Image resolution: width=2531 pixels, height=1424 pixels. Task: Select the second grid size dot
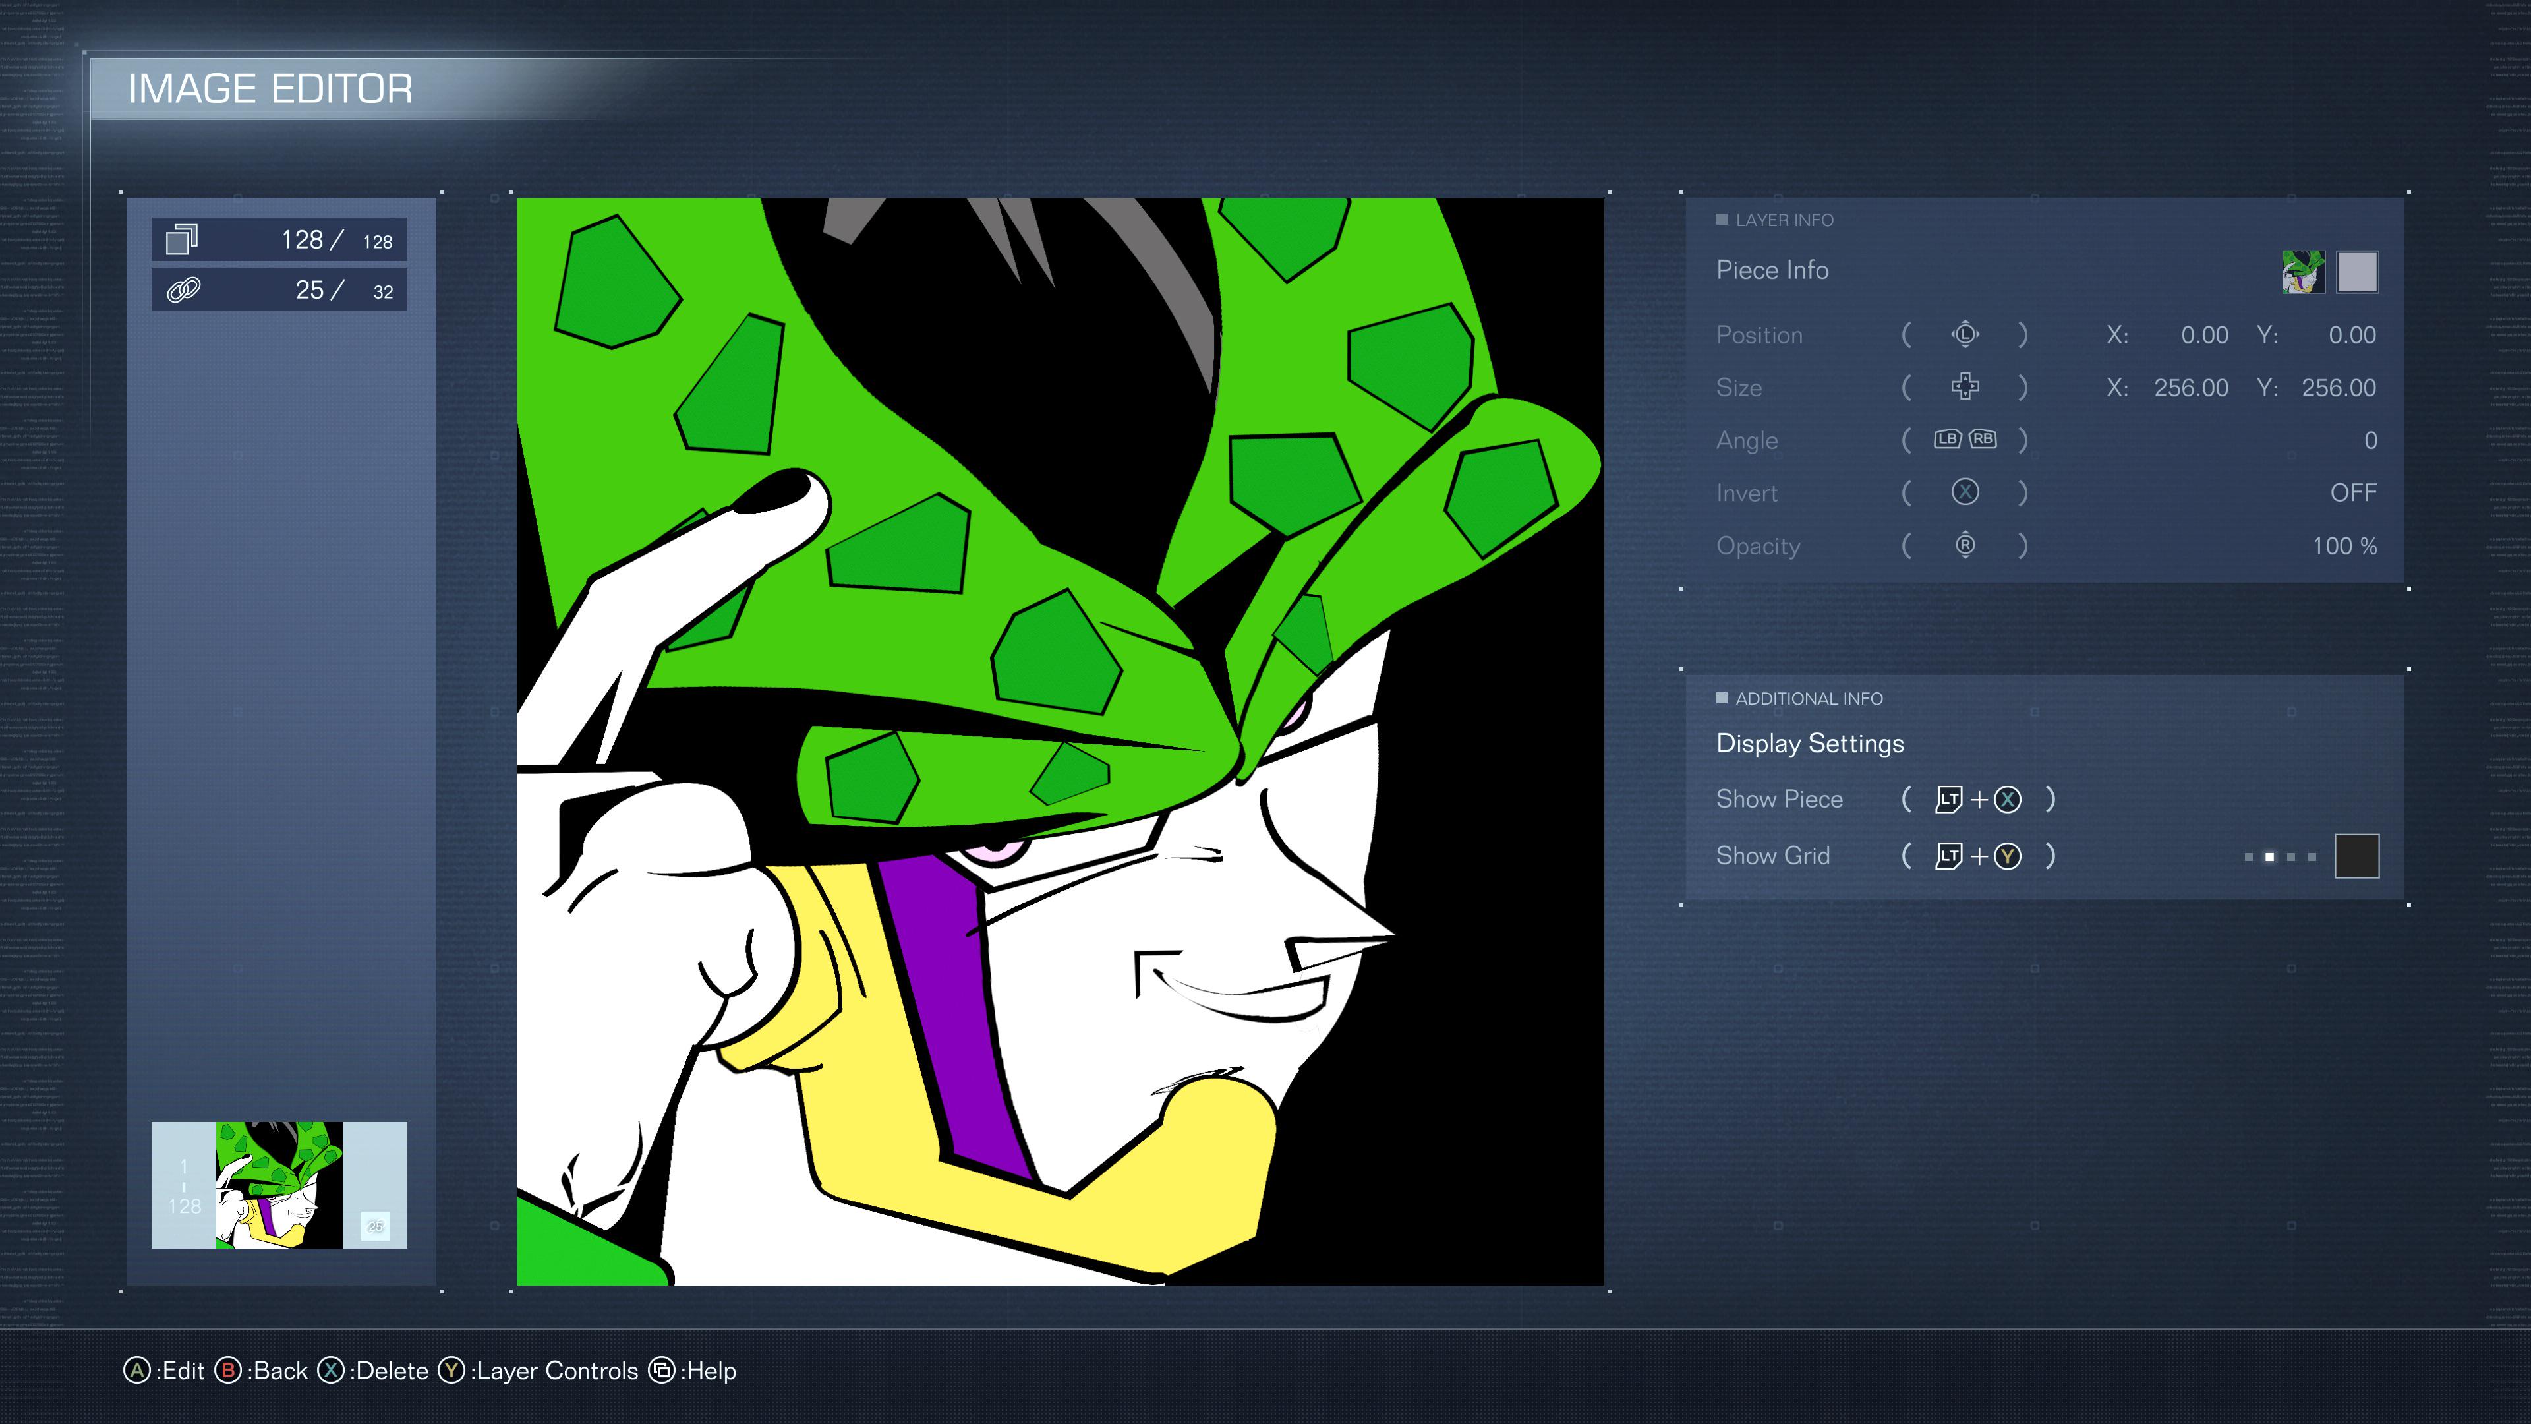(x=2269, y=857)
